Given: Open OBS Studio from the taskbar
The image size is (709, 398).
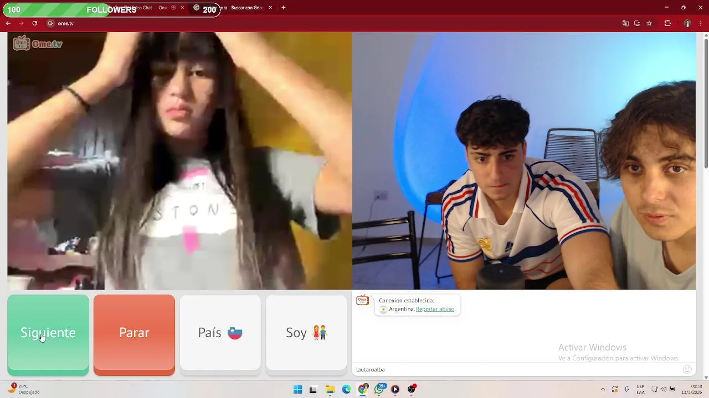Looking at the screenshot, I should coord(412,389).
